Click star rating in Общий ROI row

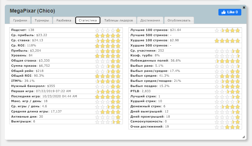108,76
